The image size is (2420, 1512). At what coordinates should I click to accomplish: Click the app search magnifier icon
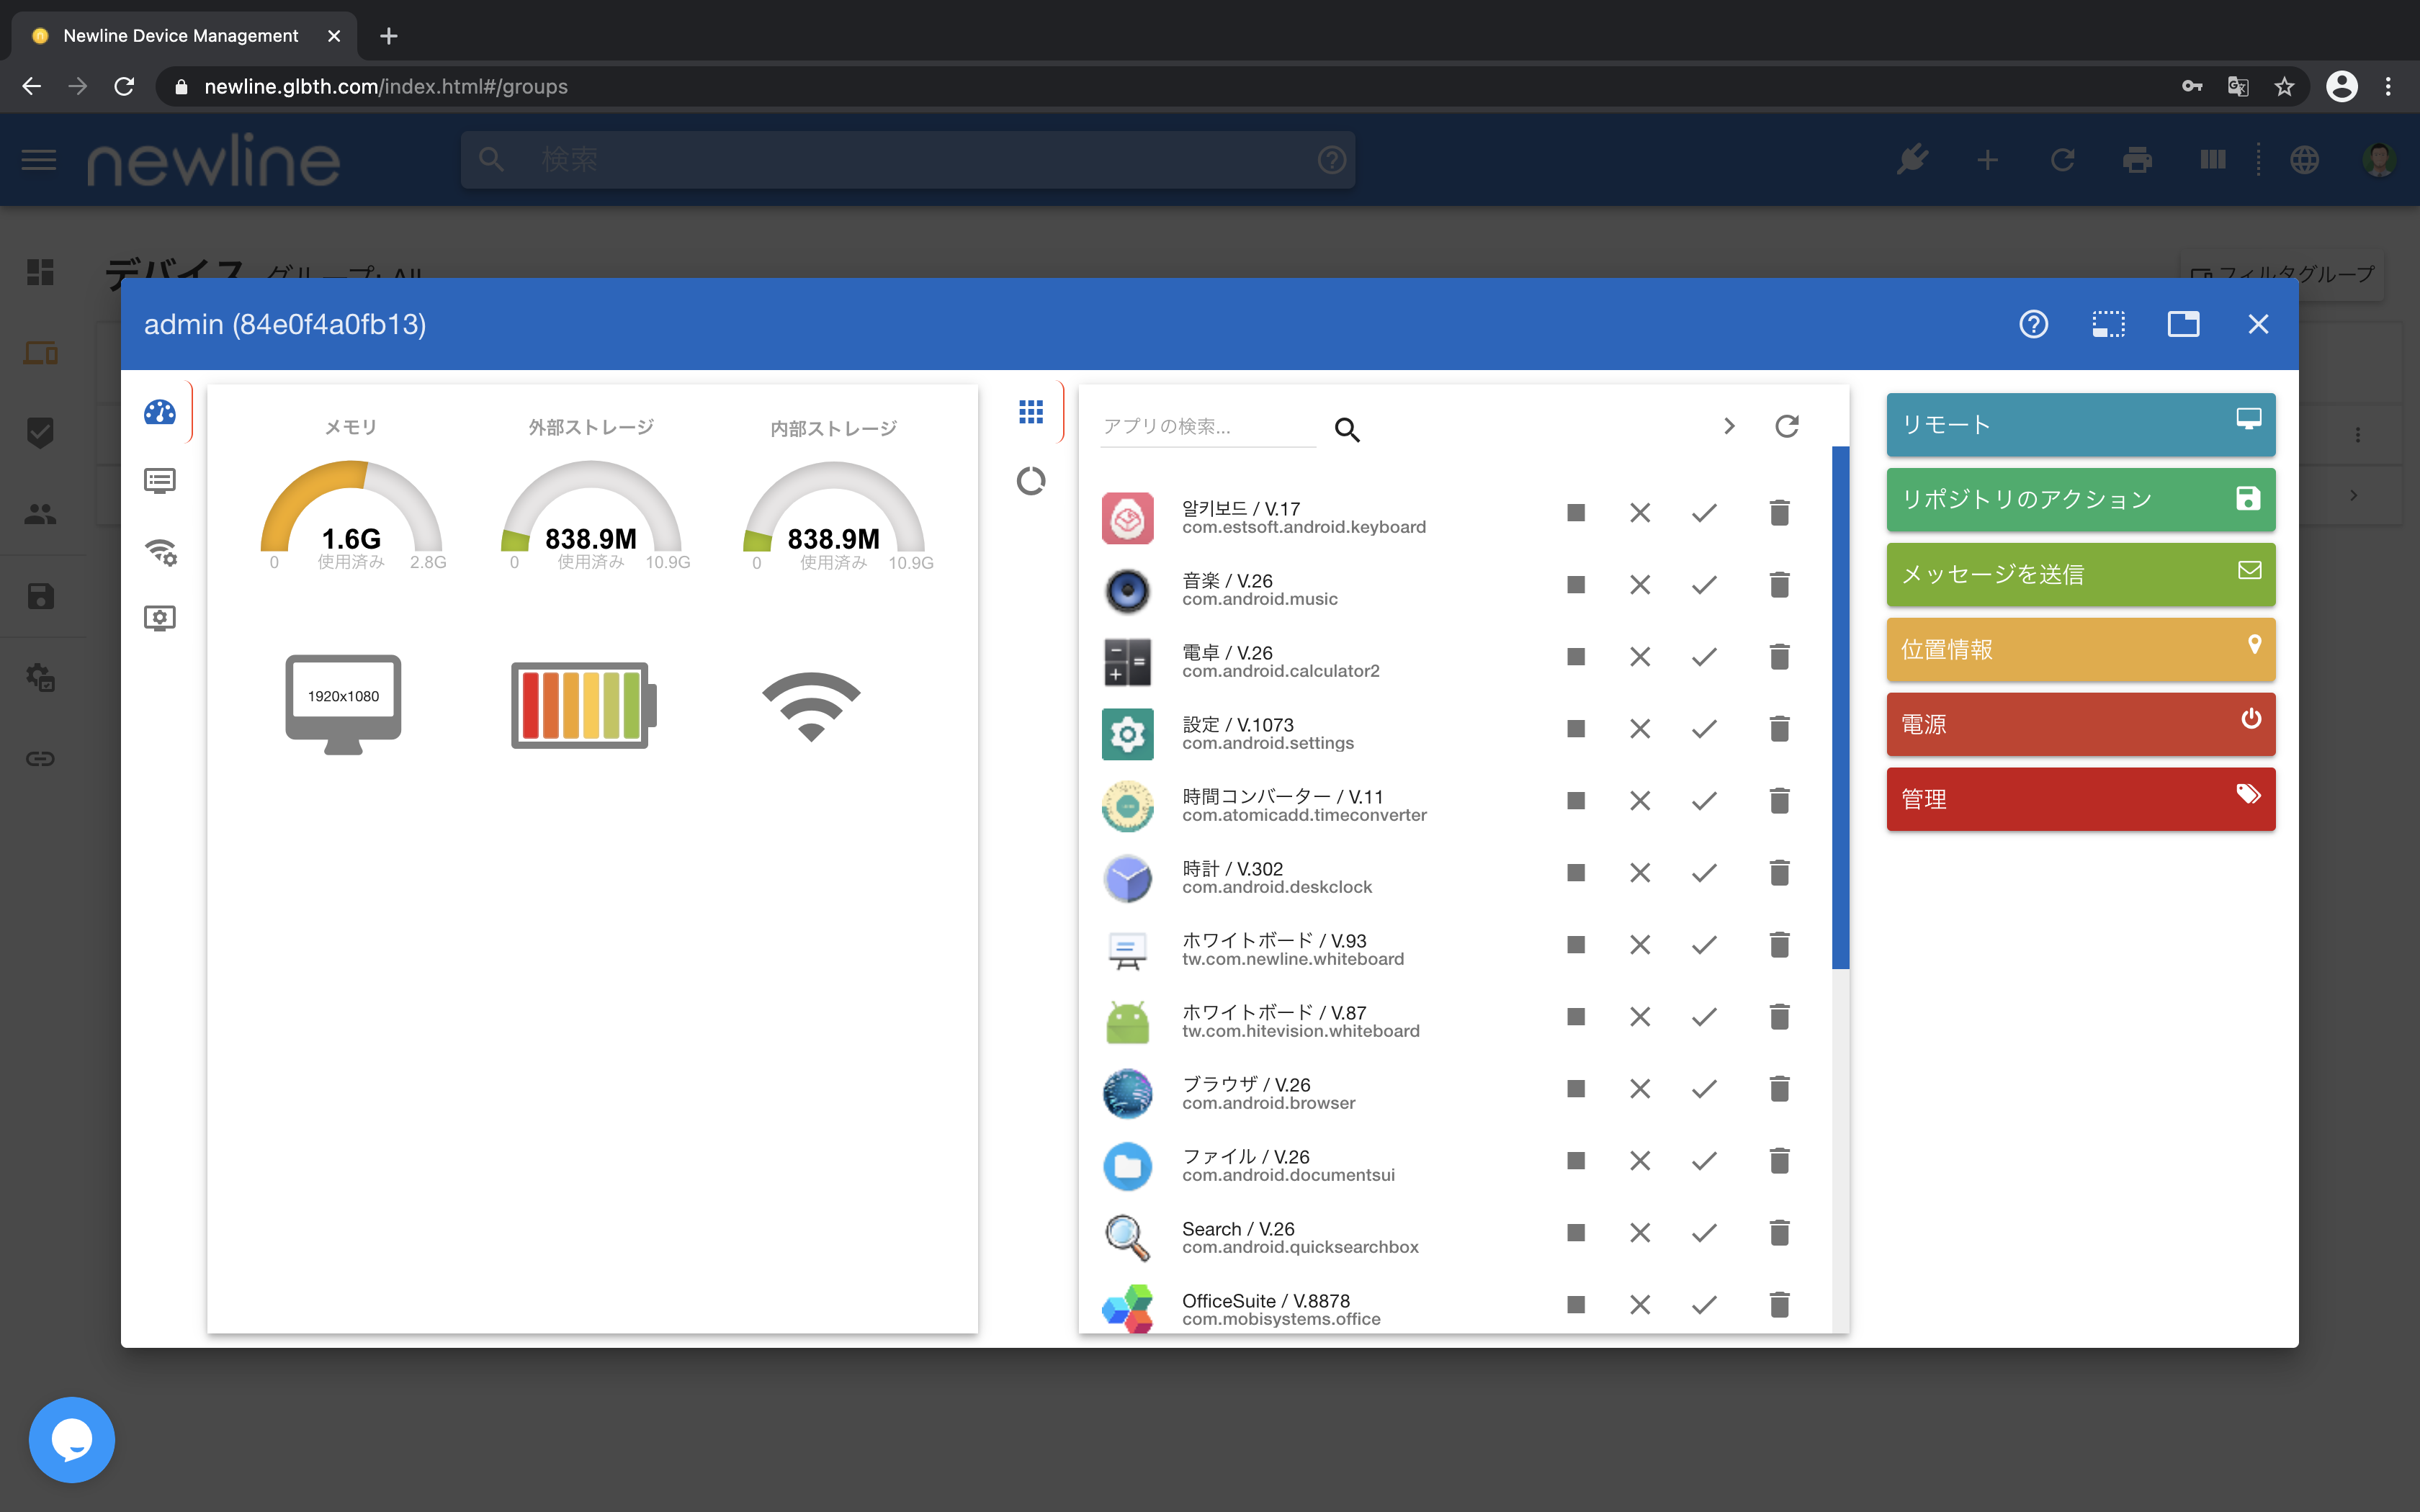click(x=1347, y=429)
